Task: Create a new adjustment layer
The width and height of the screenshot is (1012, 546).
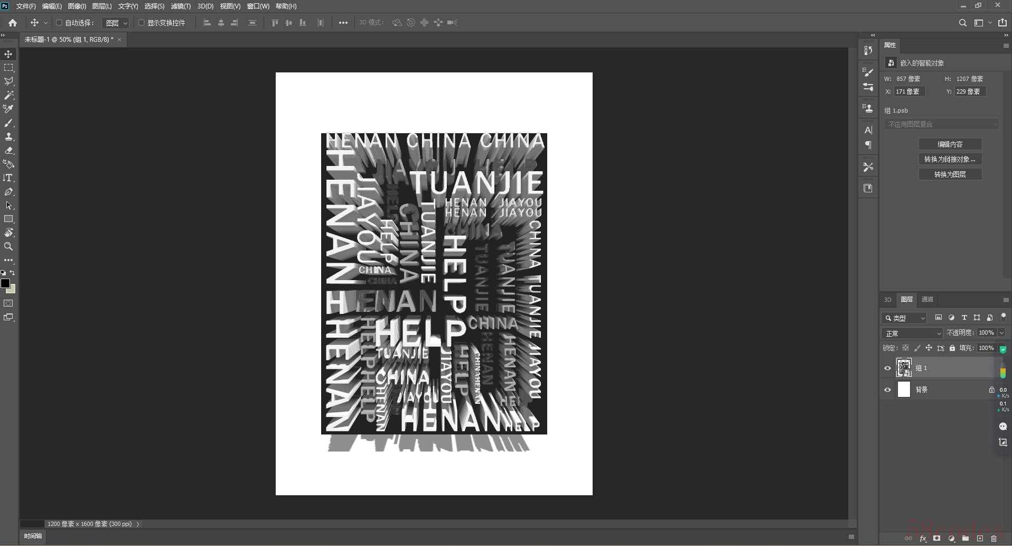Action: point(951,539)
